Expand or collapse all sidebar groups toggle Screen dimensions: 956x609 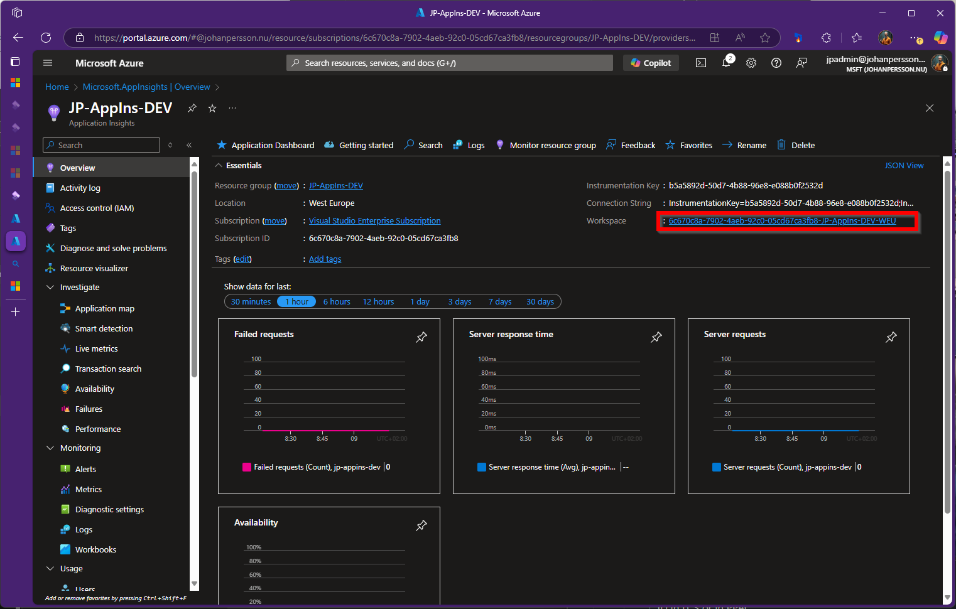pos(170,145)
